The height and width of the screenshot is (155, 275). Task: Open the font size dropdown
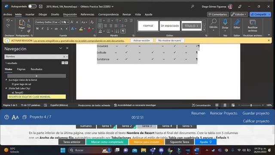click(x=68, y=22)
